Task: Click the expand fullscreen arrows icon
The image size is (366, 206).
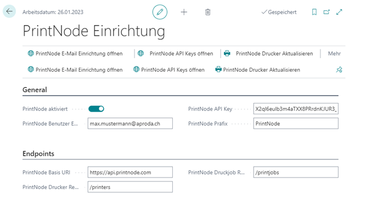Action: (339, 12)
